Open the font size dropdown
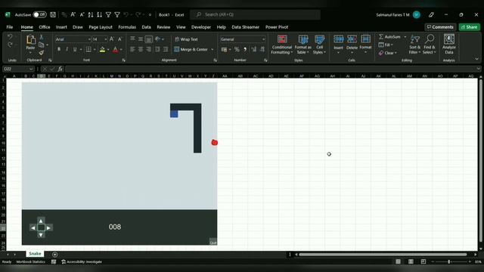The height and width of the screenshot is (272, 484). coord(106,39)
